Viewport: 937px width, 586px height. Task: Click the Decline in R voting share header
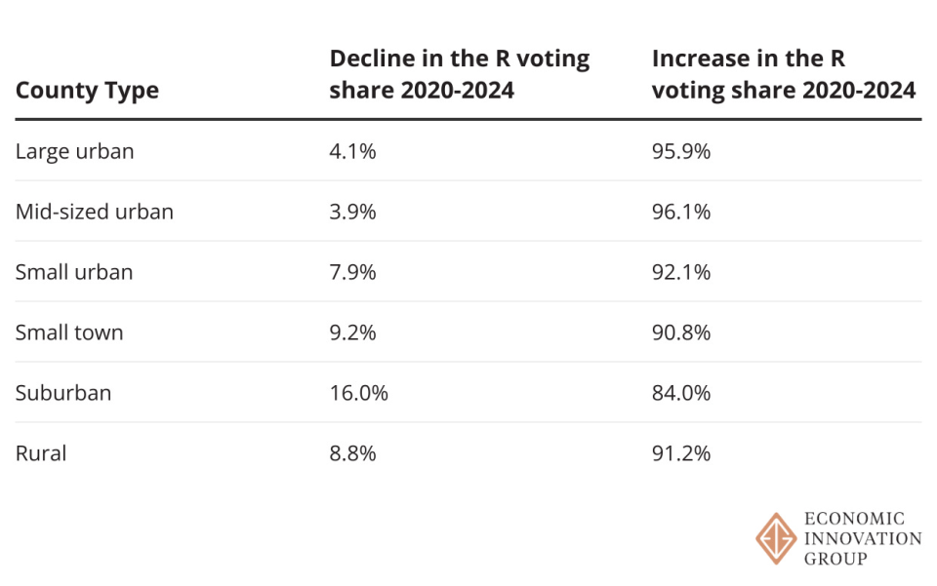(x=460, y=74)
